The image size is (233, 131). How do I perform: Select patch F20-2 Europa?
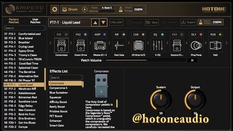(x=24, y=127)
